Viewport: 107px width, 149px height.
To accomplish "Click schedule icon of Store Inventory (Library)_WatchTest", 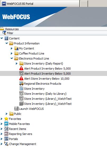I will [21, 98].
